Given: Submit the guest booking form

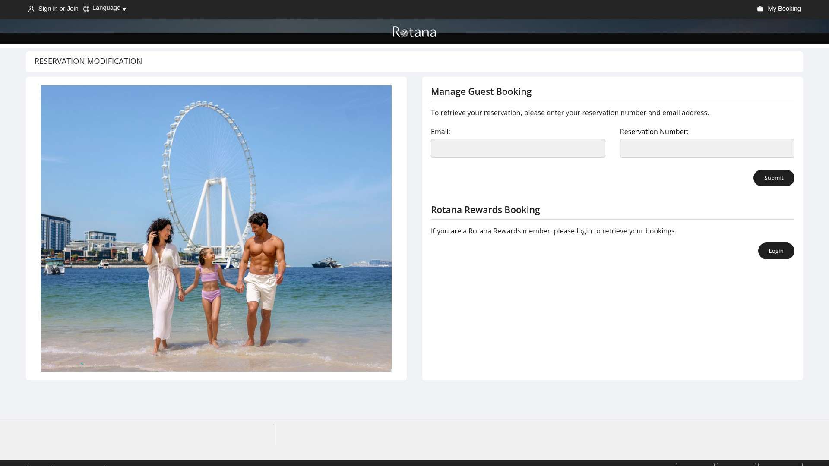Looking at the screenshot, I should [x=774, y=178].
